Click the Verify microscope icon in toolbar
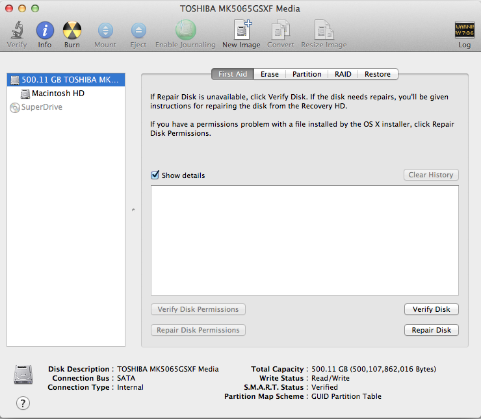The image size is (481, 419). click(x=17, y=31)
